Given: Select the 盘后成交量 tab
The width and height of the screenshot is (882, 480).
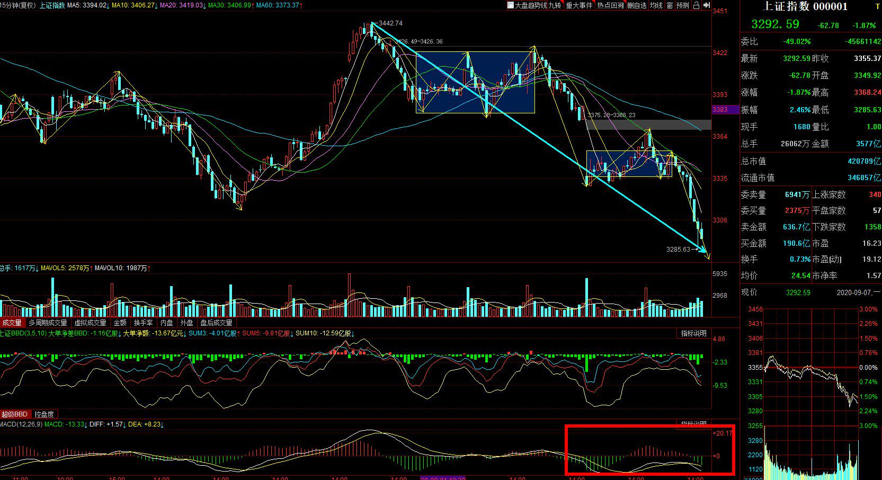Looking at the screenshot, I should click(x=216, y=323).
